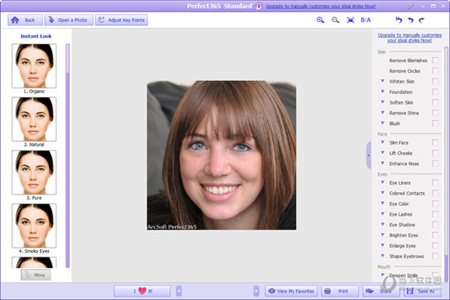
Task: Click the Adjust Key Points toolbar item
Action: point(121,20)
